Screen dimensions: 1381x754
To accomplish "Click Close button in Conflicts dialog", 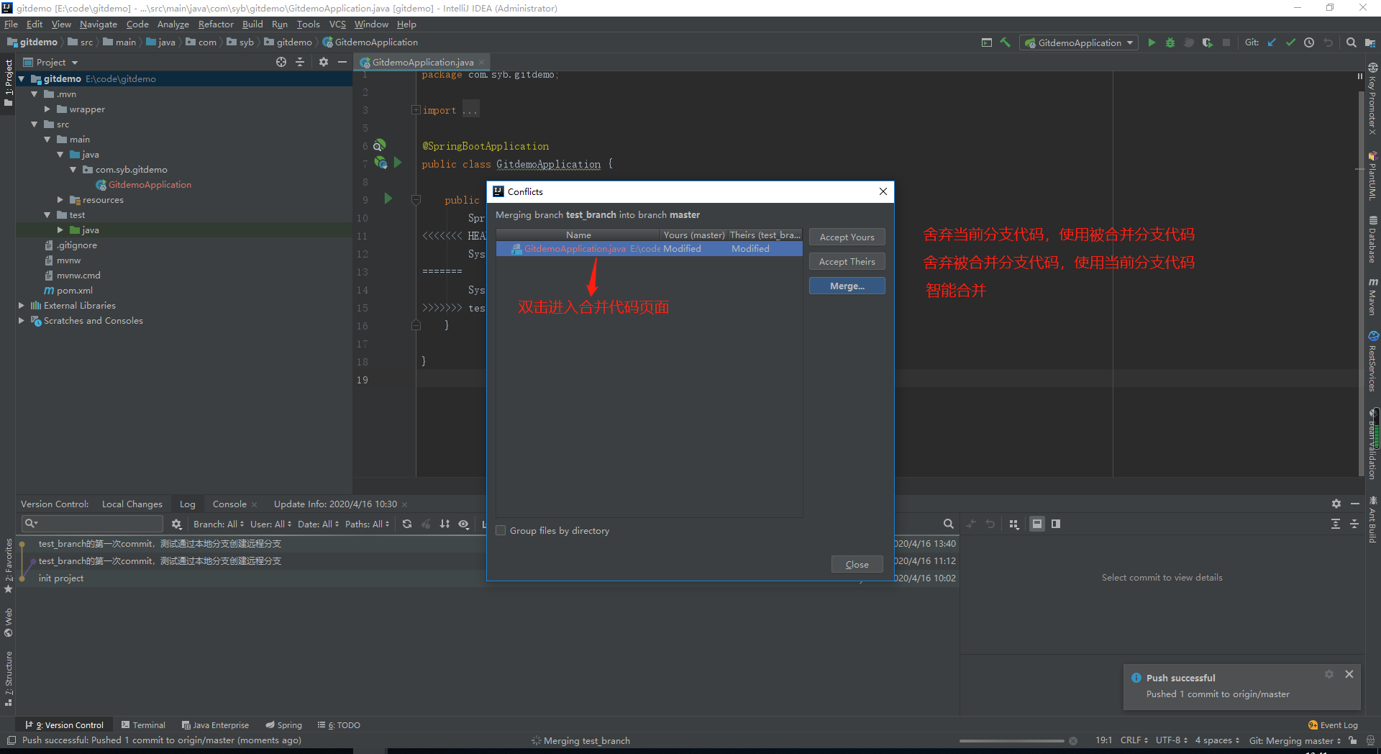I will 857,564.
